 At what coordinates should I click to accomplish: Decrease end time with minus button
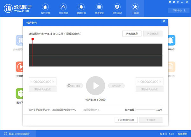click(138, 82)
